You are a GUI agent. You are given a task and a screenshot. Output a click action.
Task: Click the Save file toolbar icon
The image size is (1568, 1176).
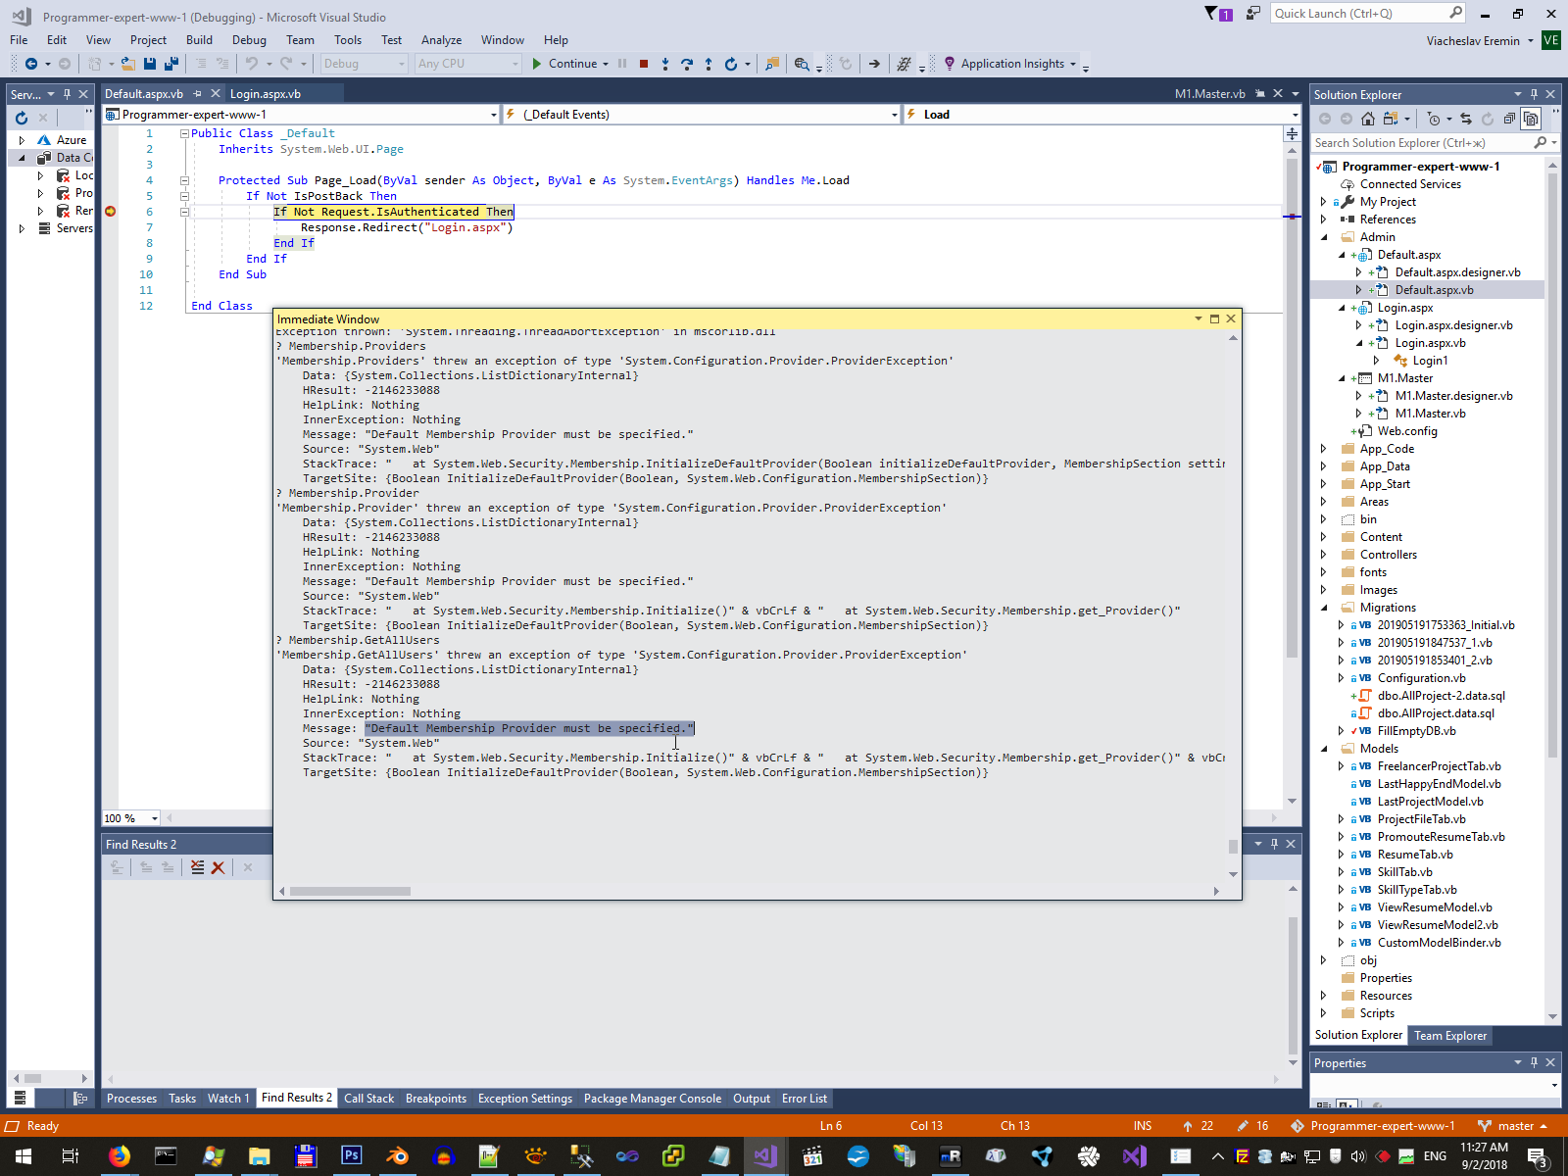pos(150,64)
